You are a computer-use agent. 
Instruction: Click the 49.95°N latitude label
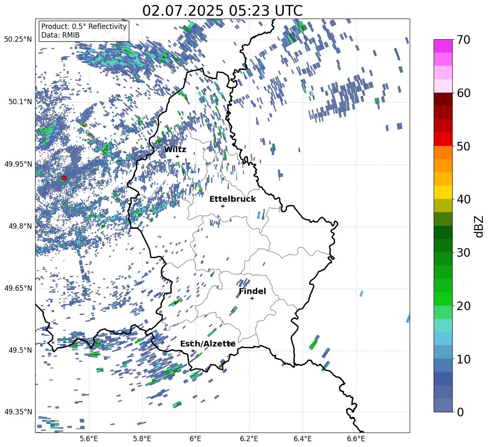[x=18, y=164]
